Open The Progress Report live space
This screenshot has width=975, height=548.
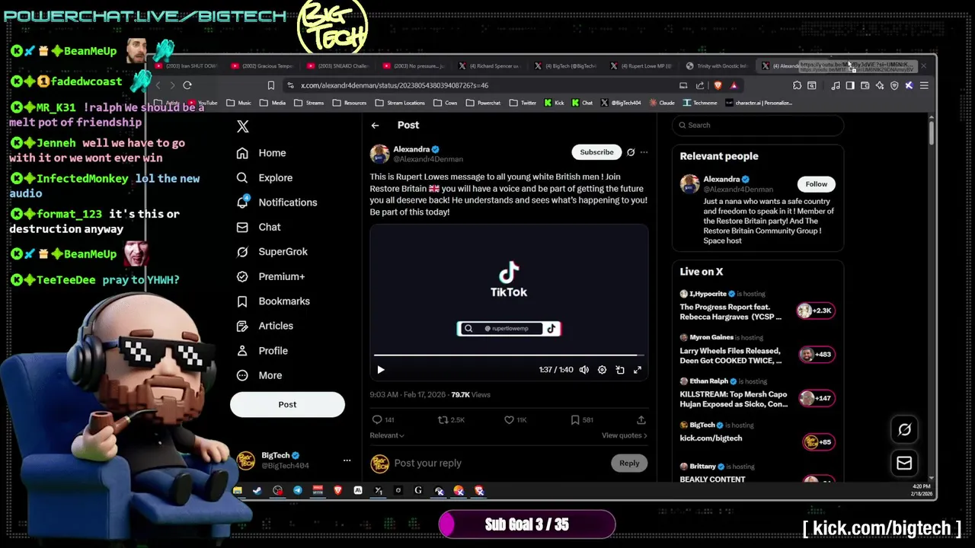(758, 304)
